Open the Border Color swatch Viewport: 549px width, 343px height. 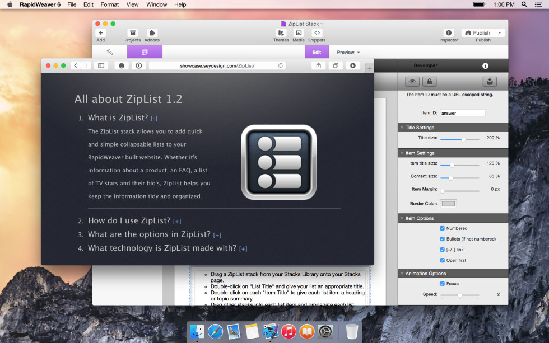[x=449, y=204]
